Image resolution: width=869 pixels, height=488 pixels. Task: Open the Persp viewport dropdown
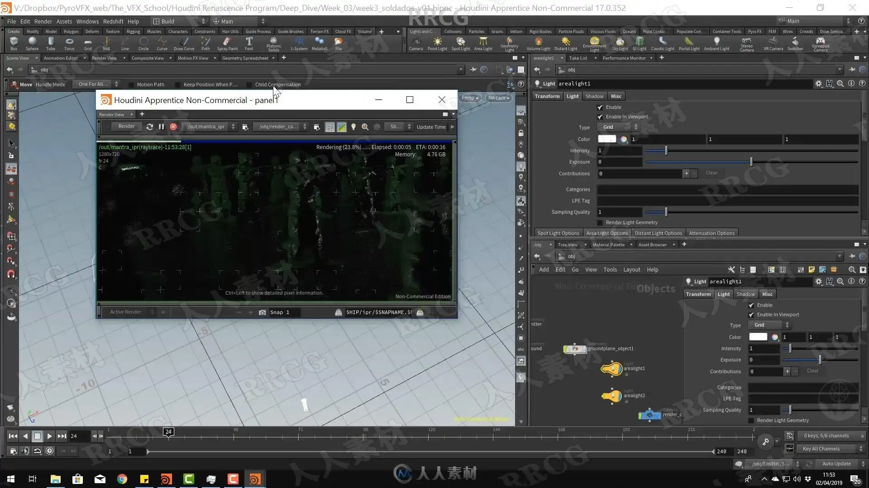click(470, 98)
